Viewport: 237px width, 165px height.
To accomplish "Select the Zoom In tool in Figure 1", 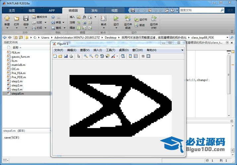I will [x=86, y=56].
